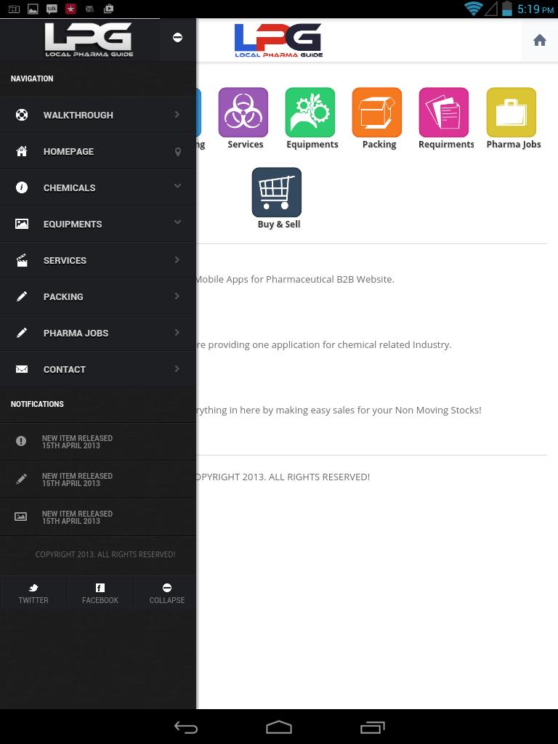Select Homepage in the navigation menu
558x744 pixels.
pos(98,151)
